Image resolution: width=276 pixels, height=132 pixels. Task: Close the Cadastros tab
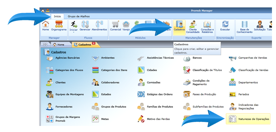coord(93,43)
